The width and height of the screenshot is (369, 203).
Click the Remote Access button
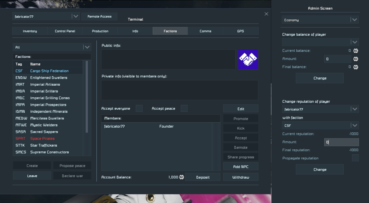(99, 16)
